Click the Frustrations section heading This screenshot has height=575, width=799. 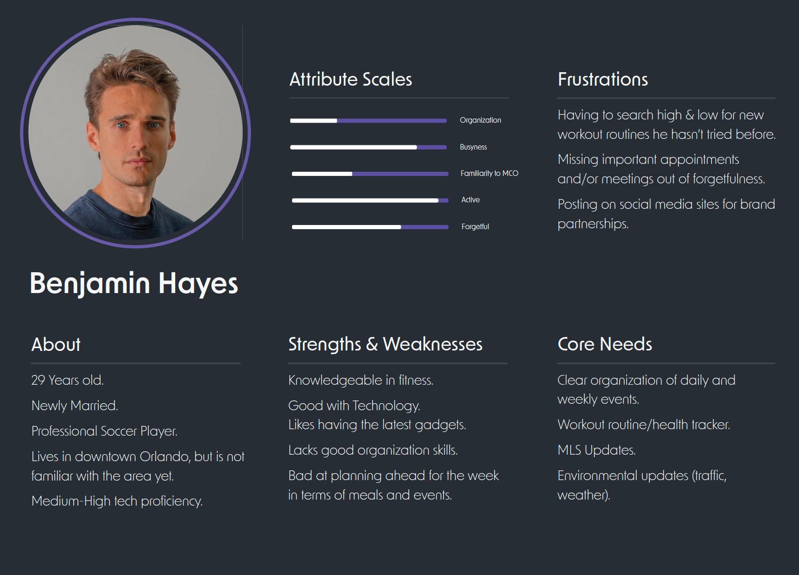(602, 79)
